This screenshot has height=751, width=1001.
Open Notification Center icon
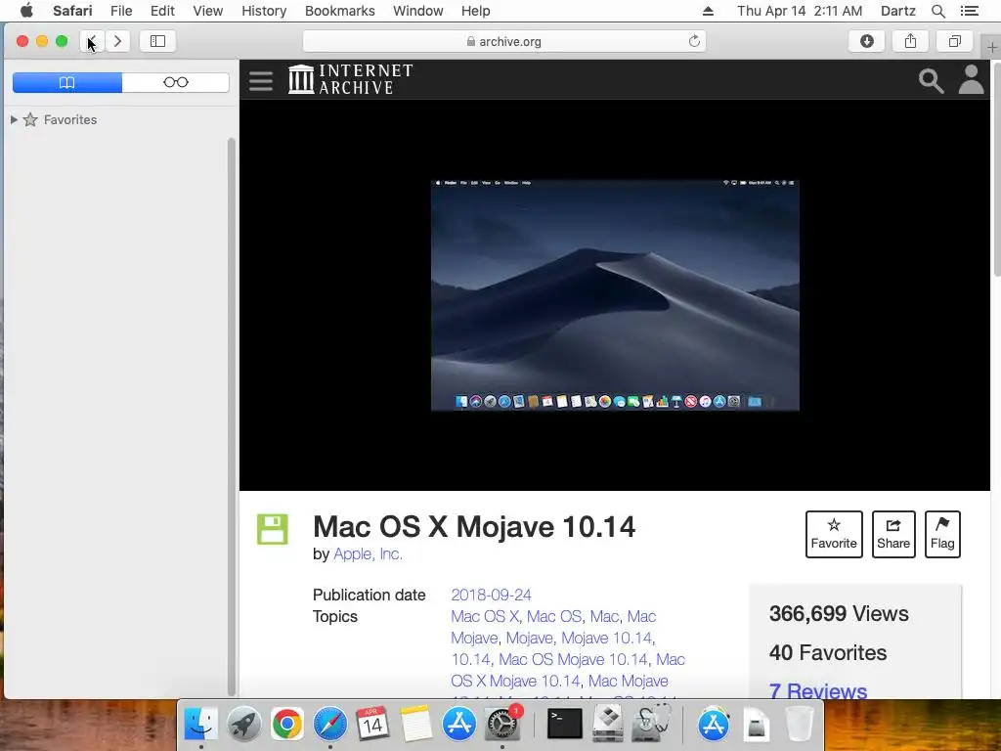[969, 11]
